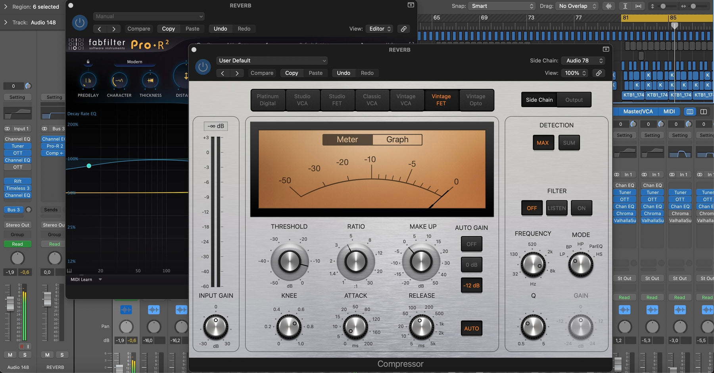Click the mixer columns view icon
Image resolution: width=714 pixels, height=373 pixels.
pos(690,112)
